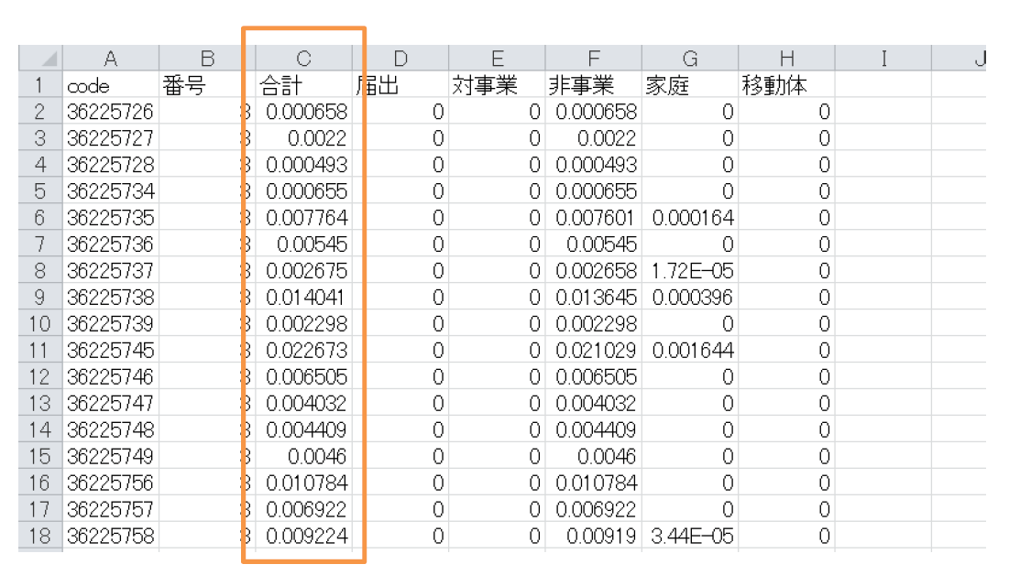Click row 9 header
Screen dimensions: 1009x586
click(x=41, y=298)
